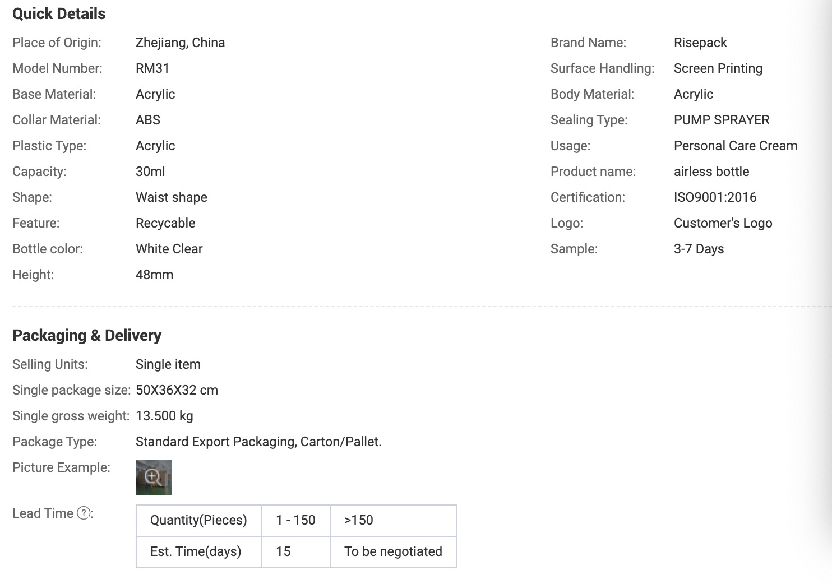The image size is (832, 584).
Task: Click the Est. Time(days) row header
Action: [x=199, y=552]
